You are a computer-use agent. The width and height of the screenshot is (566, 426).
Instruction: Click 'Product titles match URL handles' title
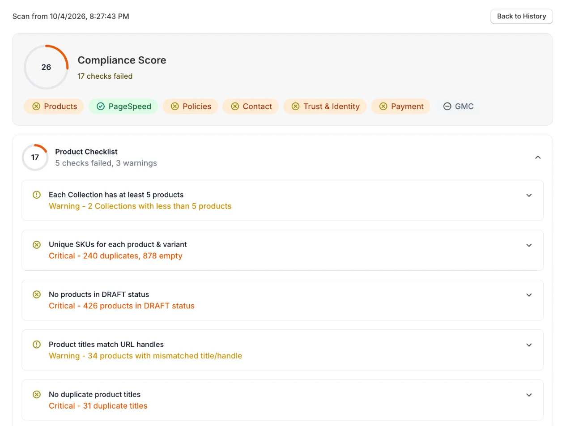click(106, 345)
